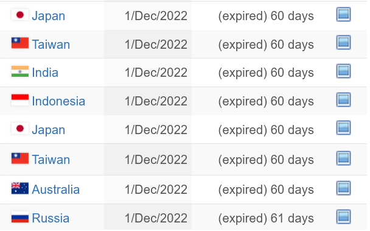Open the India country link
This screenshot has width=370, height=231.
click(45, 73)
